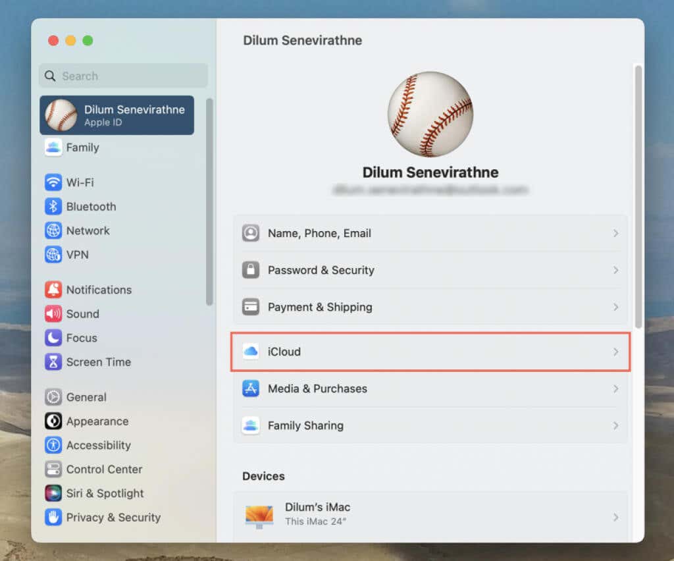Screen dimensions: 674x561
Task: Select the Control Center label in sidebar
Action: coord(104,469)
